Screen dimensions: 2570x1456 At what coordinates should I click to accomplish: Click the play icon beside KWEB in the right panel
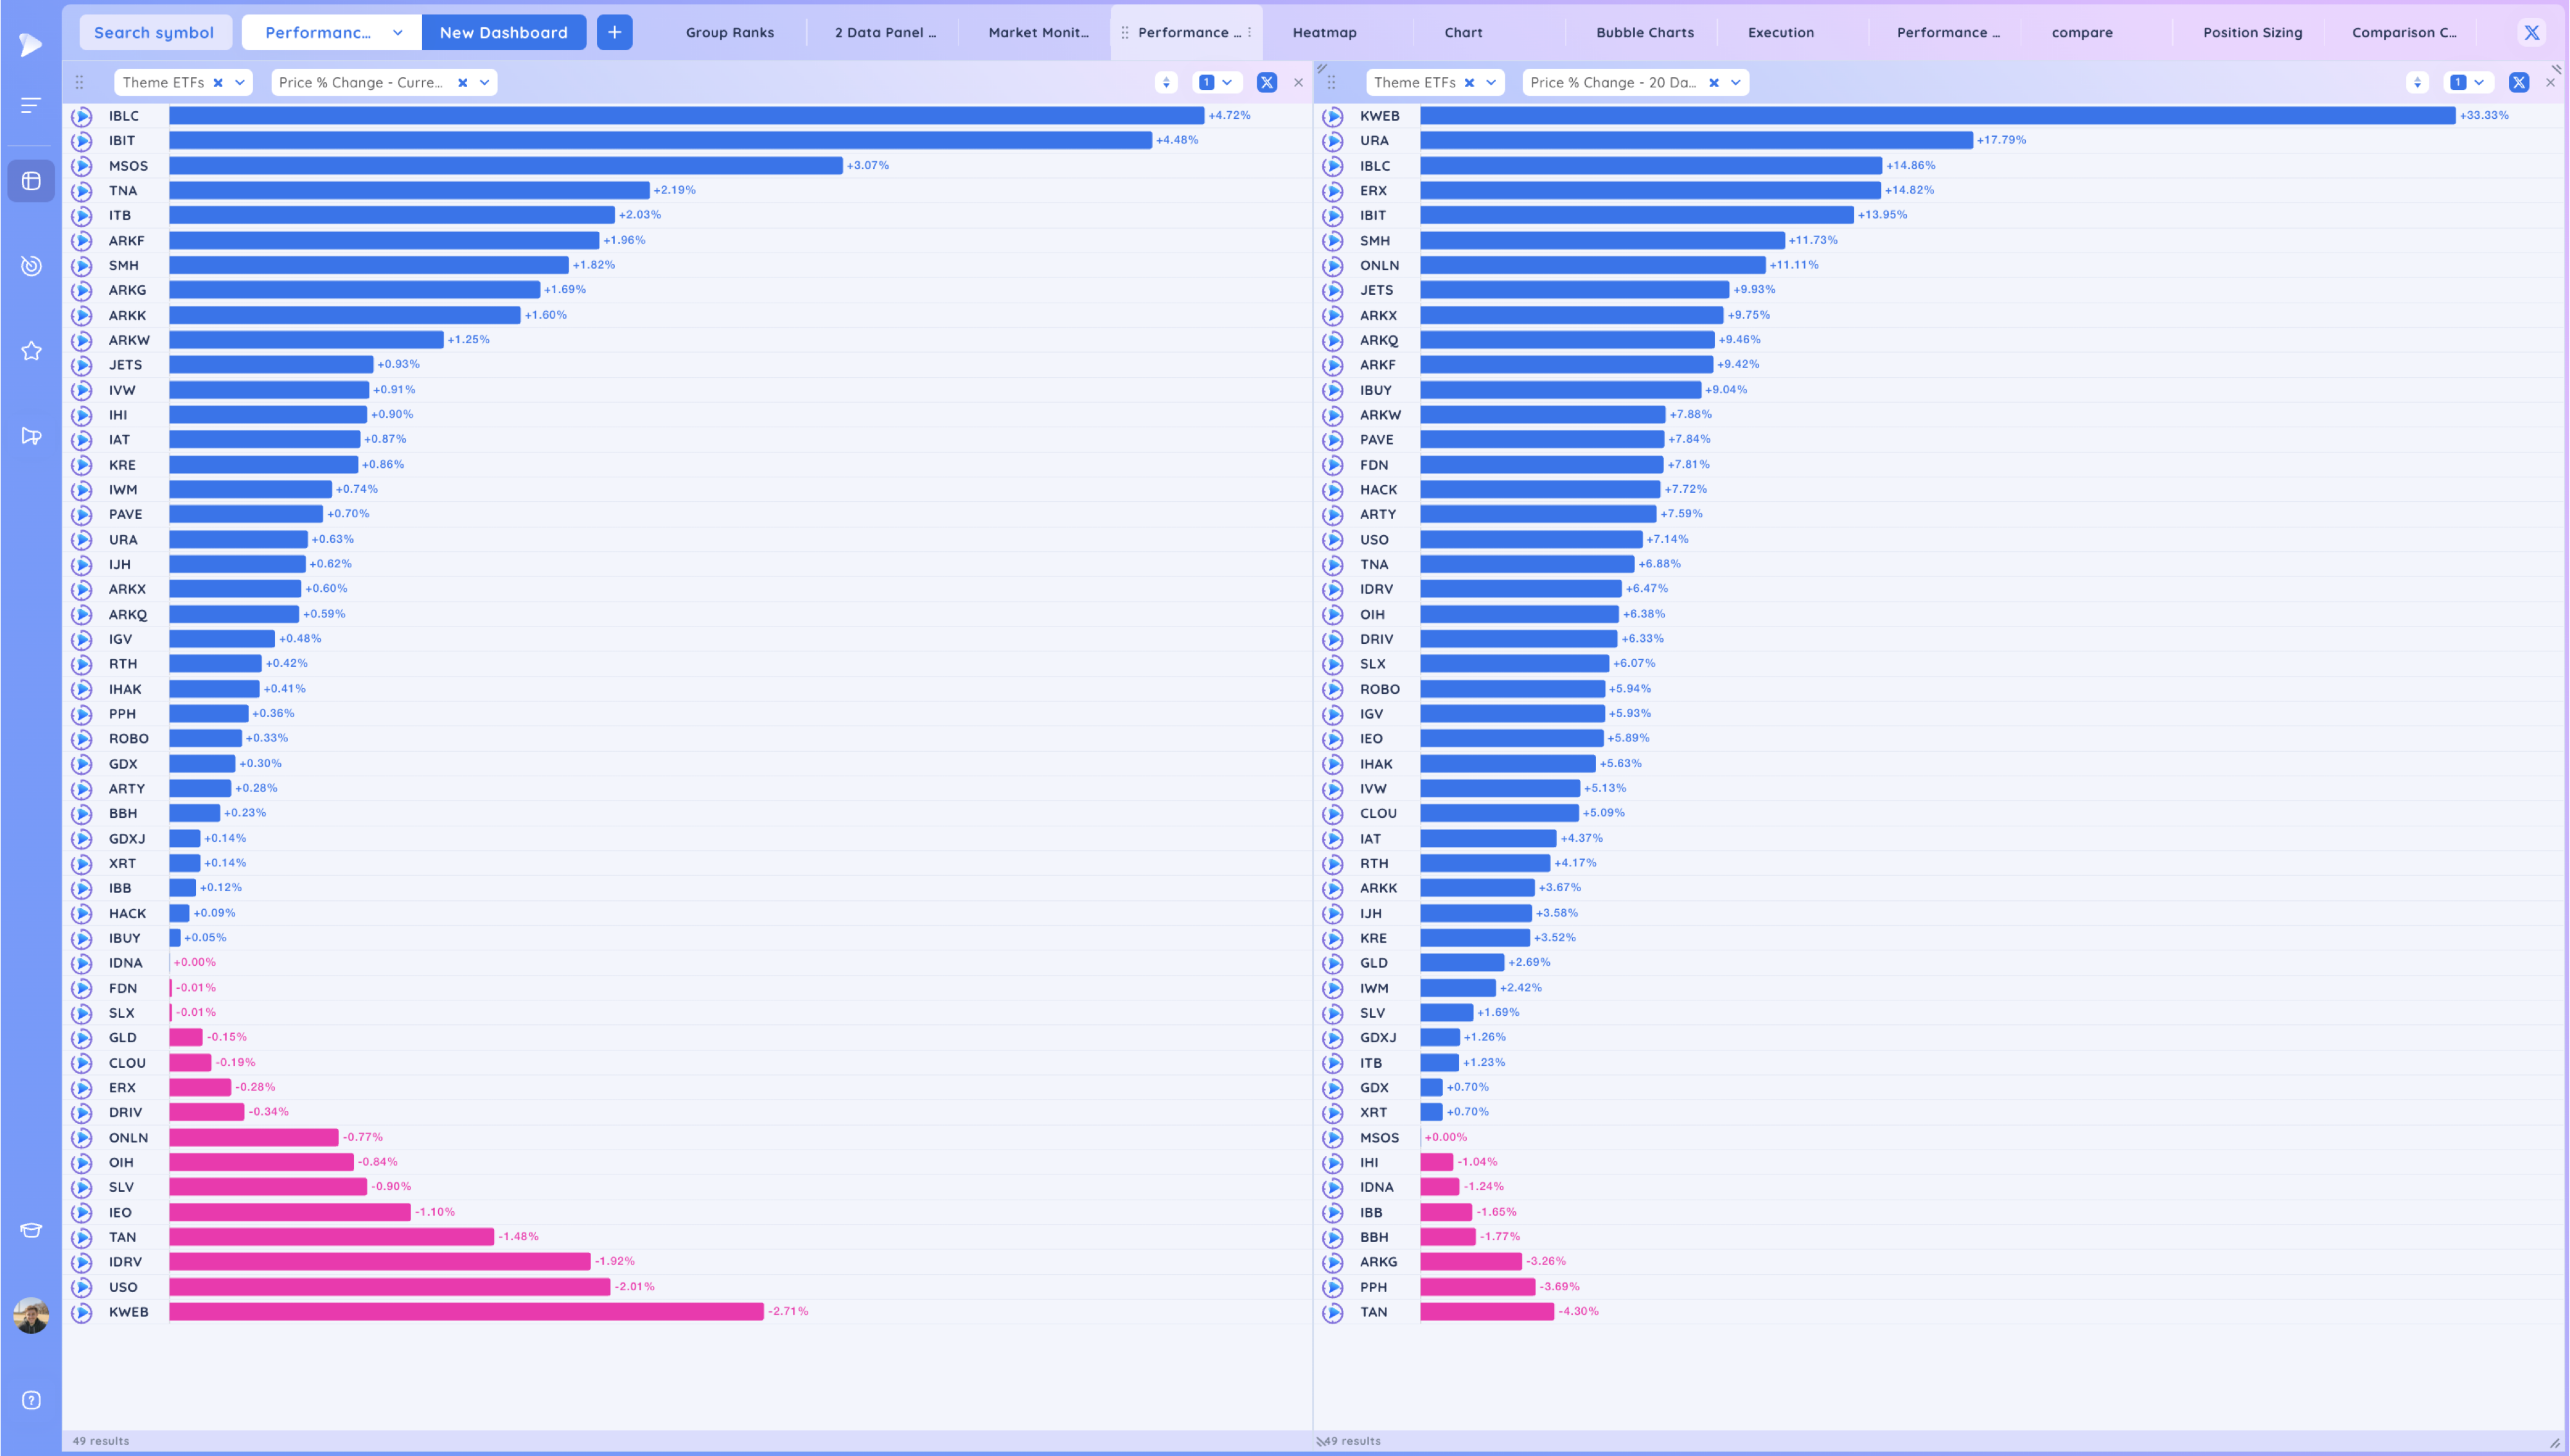coord(1333,116)
